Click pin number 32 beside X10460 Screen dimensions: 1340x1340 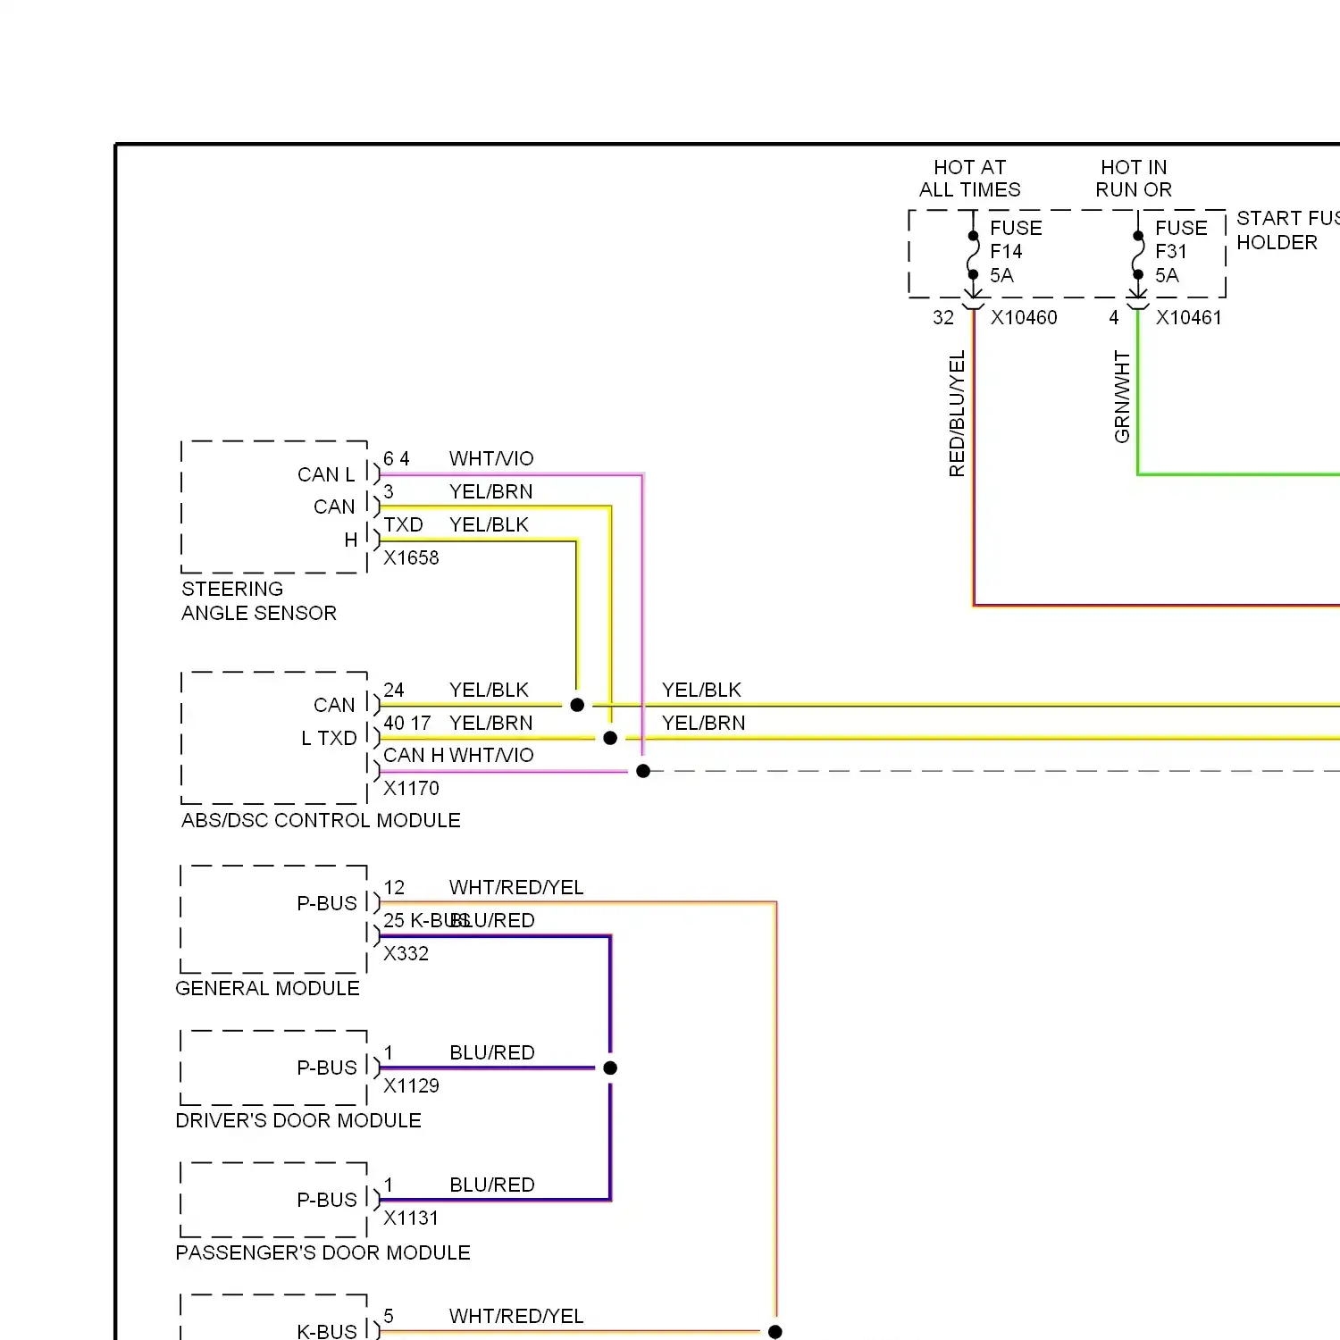click(x=943, y=318)
